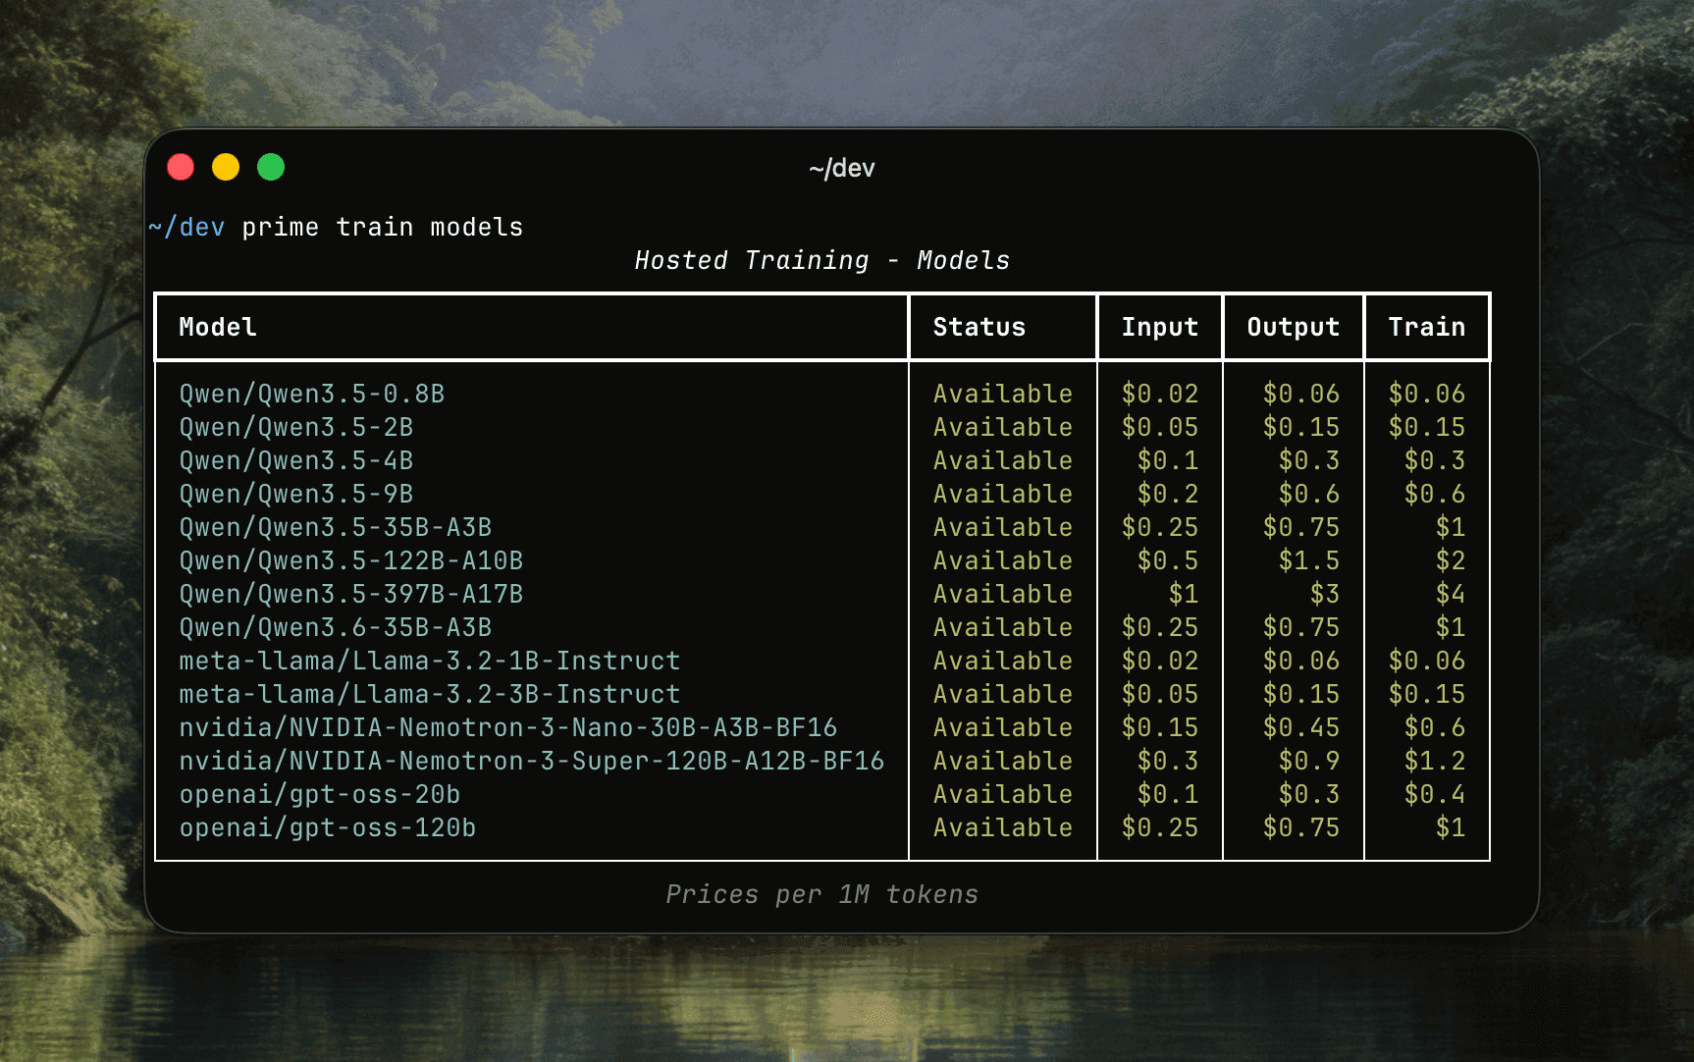Click the Train column header
This screenshot has height=1062, width=1694.
pos(1427,328)
